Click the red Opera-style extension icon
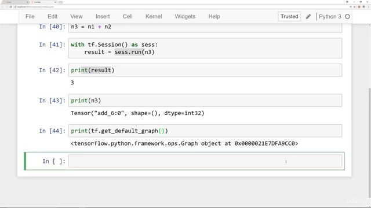 click(x=359, y=7)
